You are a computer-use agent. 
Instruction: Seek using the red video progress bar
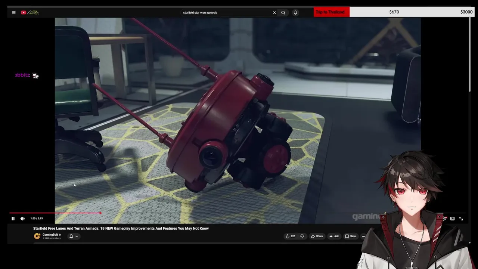pos(55,213)
